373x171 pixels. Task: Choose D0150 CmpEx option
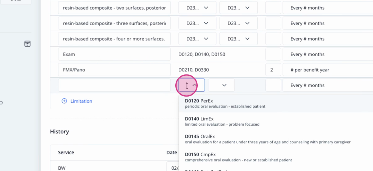tap(276, 157)
